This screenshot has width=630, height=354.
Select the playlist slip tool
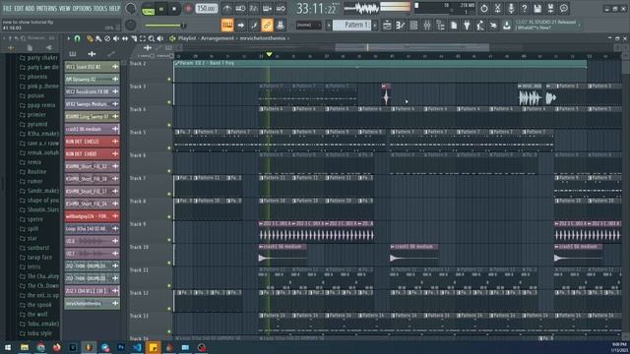tap(125, 38)
